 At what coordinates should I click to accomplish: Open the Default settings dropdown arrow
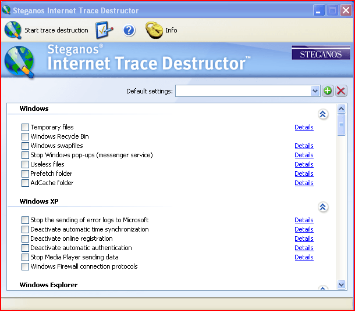click(315, 91)
